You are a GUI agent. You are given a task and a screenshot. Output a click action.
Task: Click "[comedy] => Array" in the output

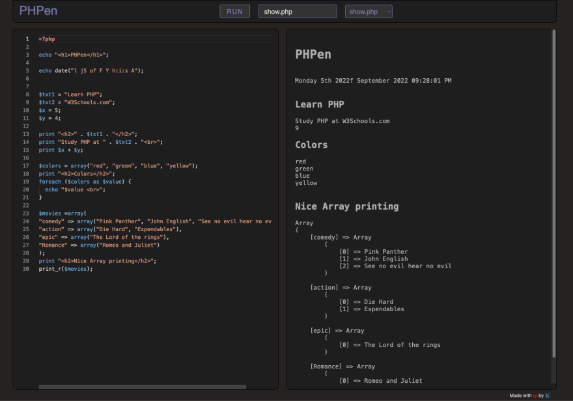[341, 238]
